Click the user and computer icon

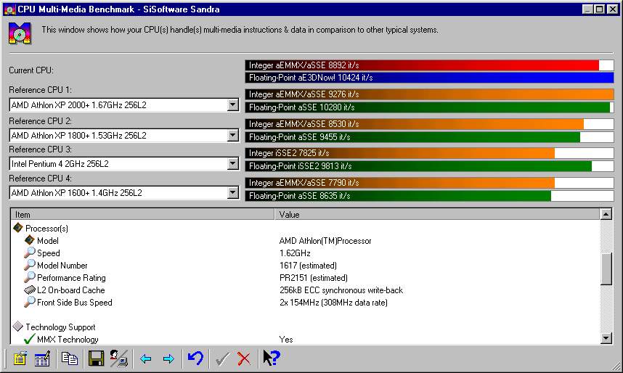coord(119,358)
